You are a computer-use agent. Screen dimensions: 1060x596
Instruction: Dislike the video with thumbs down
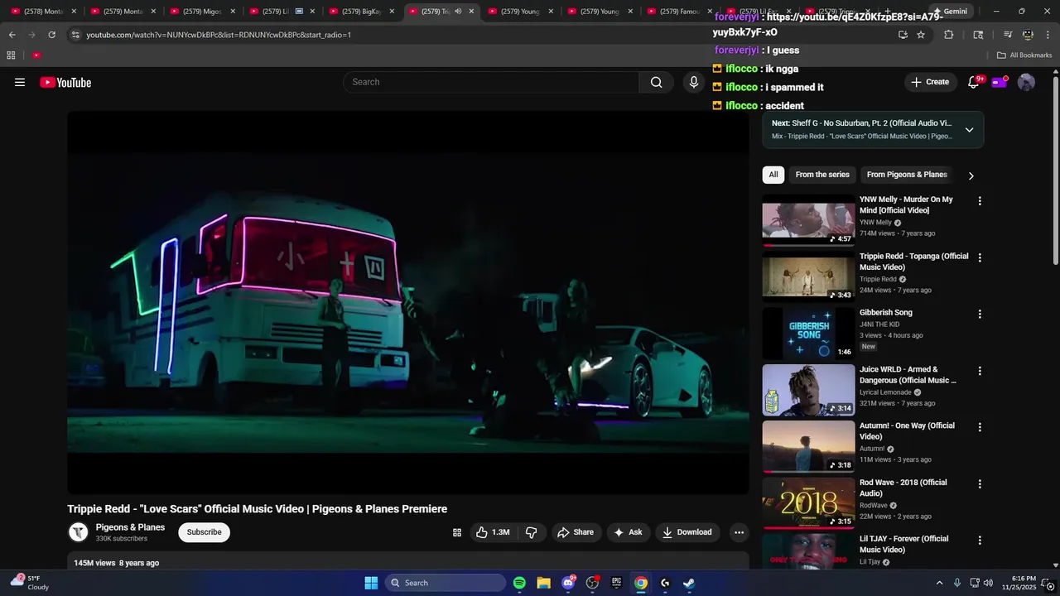(532, 532)
